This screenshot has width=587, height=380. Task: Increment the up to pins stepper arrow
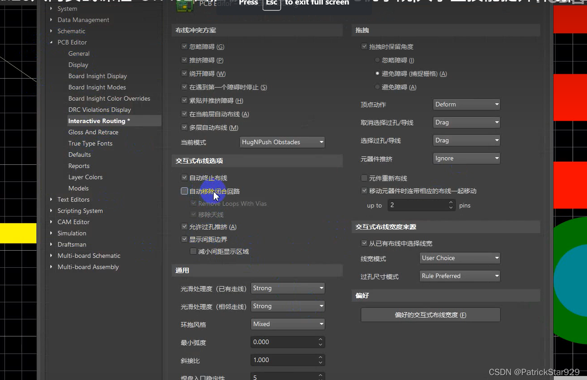click(451, 203)
